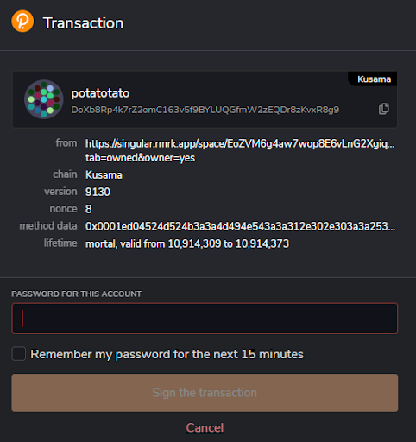Viewport: 416px width, 442px height.
Task: Click the Kusama network badge
Action: 374,79
